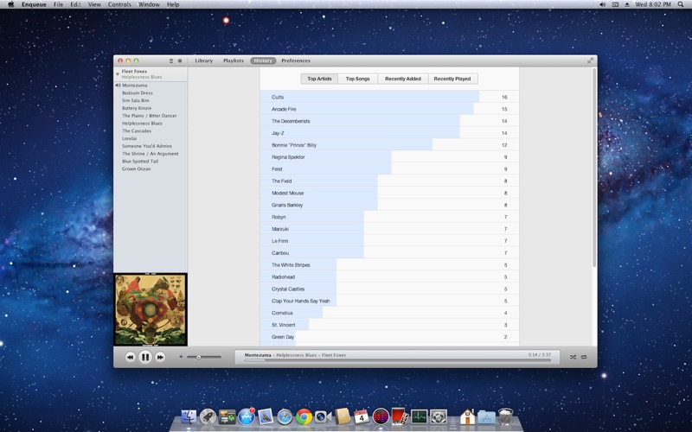Open the View menu
Viewport: 692px width, 432px height.
click(94, 4)
